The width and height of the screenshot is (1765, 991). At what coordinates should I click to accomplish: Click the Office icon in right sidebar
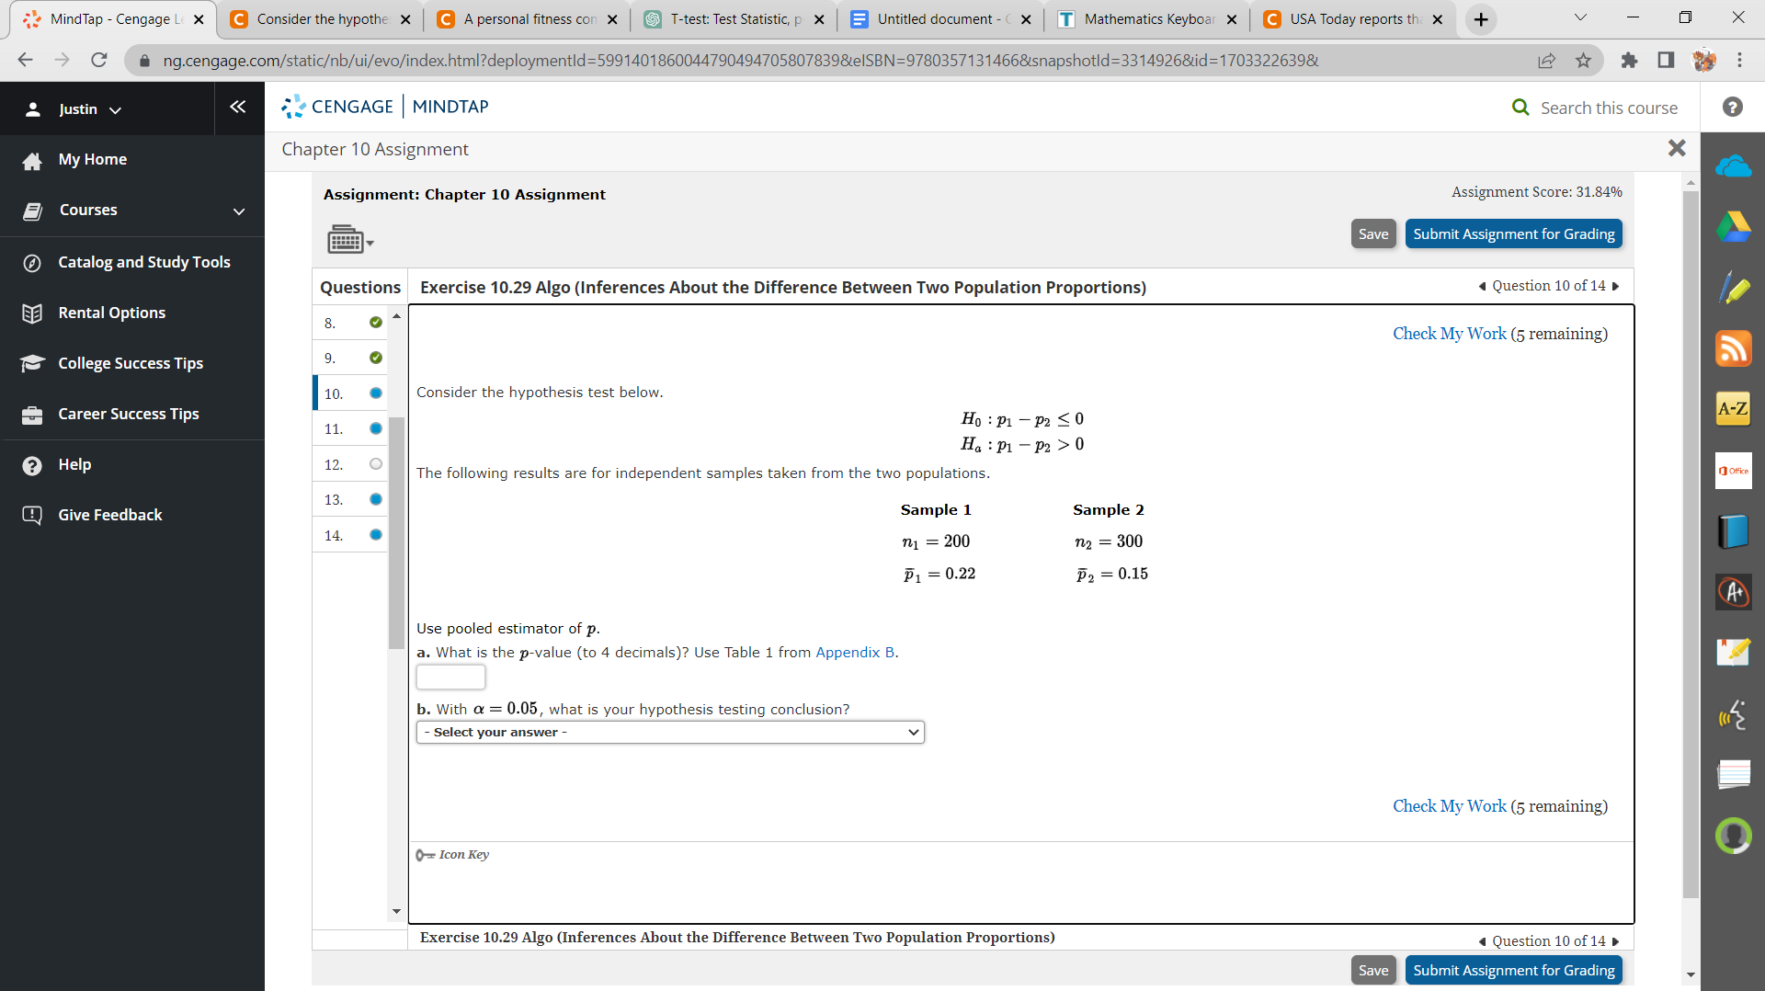point(1734,470)
